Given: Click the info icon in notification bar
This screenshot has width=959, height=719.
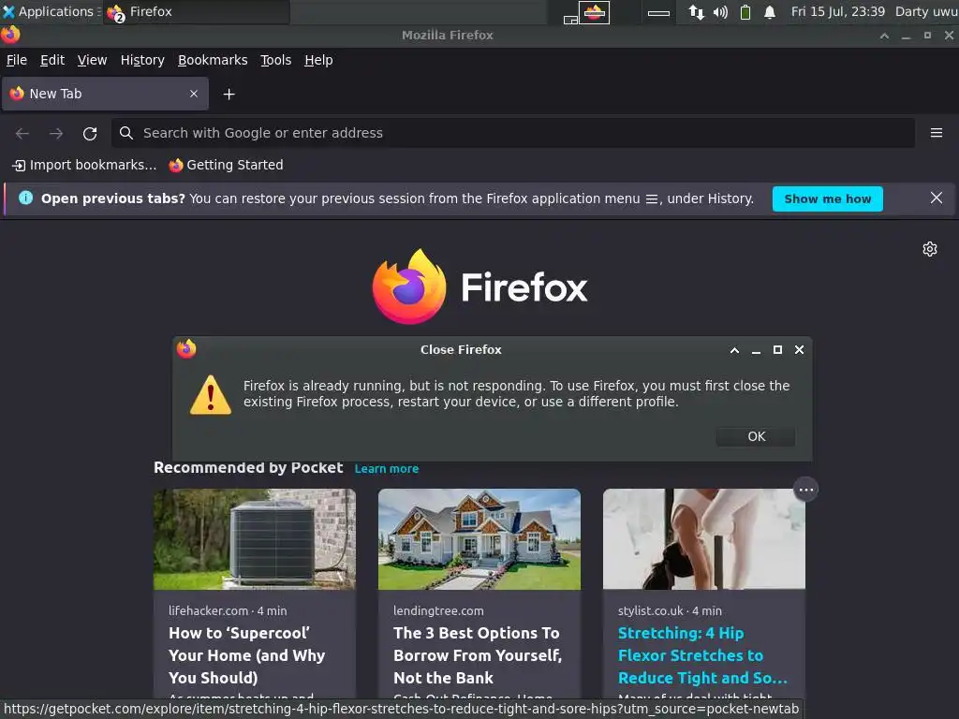Looking at the screenshot, I should click(25, 198).
